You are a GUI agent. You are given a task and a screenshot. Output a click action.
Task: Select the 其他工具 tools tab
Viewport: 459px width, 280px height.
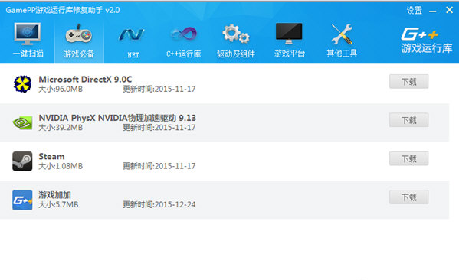[342, 41]
